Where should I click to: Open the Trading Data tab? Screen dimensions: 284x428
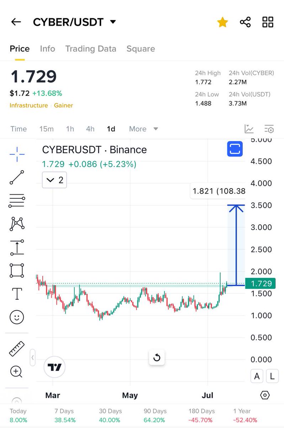click(x=91, y=49)
